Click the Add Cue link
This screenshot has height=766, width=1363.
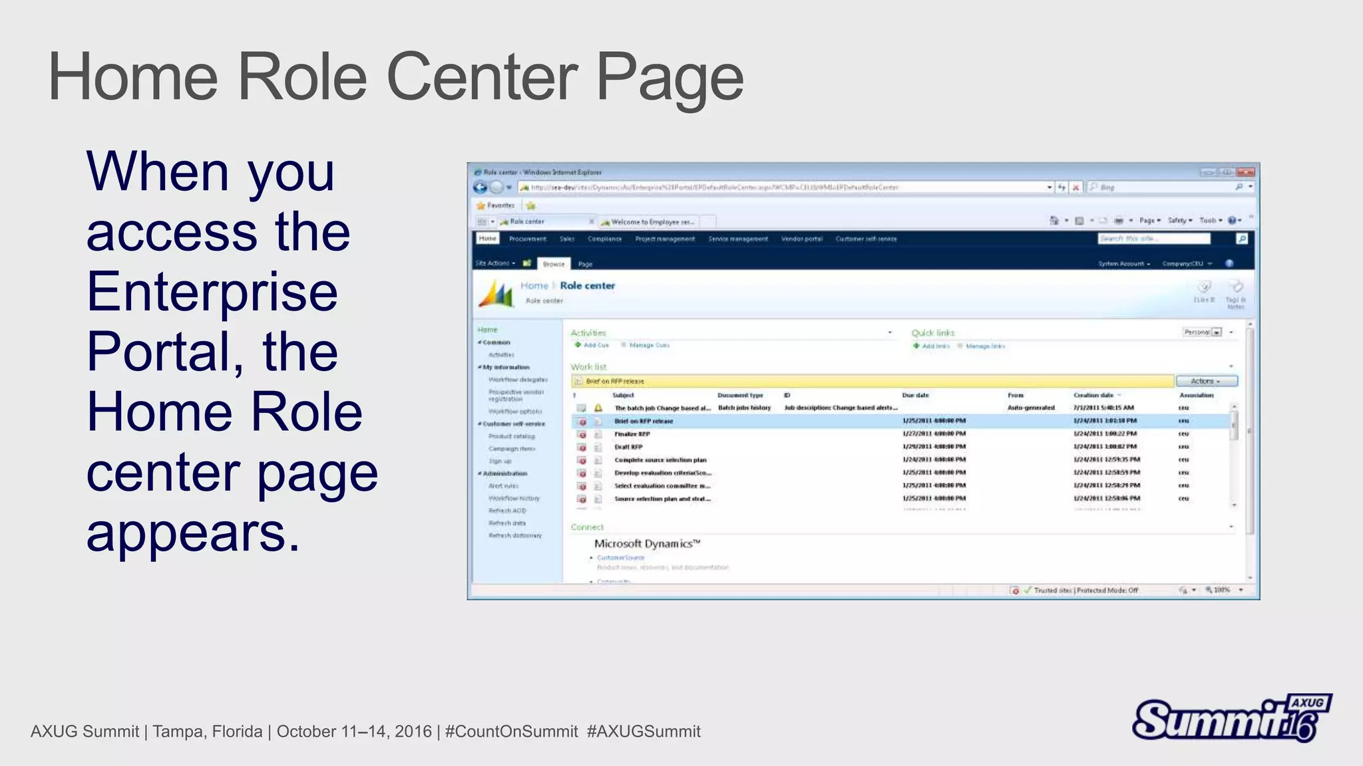(596, 345)
